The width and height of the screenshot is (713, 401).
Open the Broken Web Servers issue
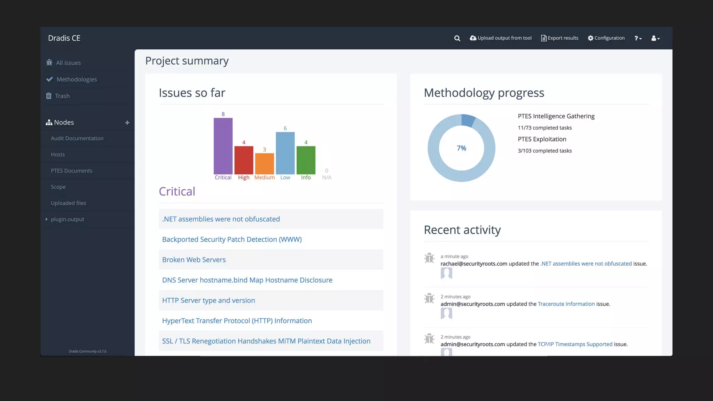coord(194,260)
